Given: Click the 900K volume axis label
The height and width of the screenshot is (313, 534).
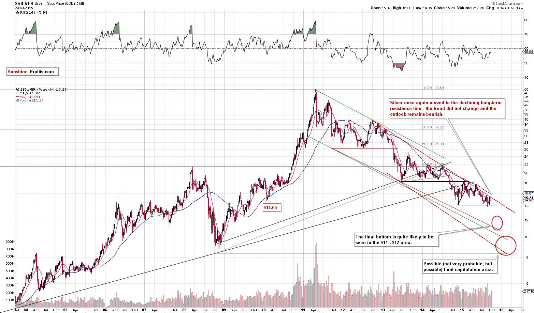Looking at the screenshot, I should point(10,242).
